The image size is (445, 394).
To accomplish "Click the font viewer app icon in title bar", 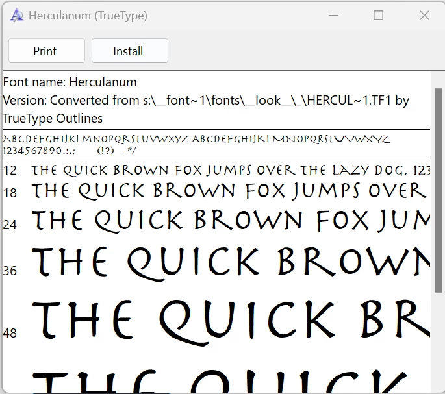I will click(x=16, y=16).
